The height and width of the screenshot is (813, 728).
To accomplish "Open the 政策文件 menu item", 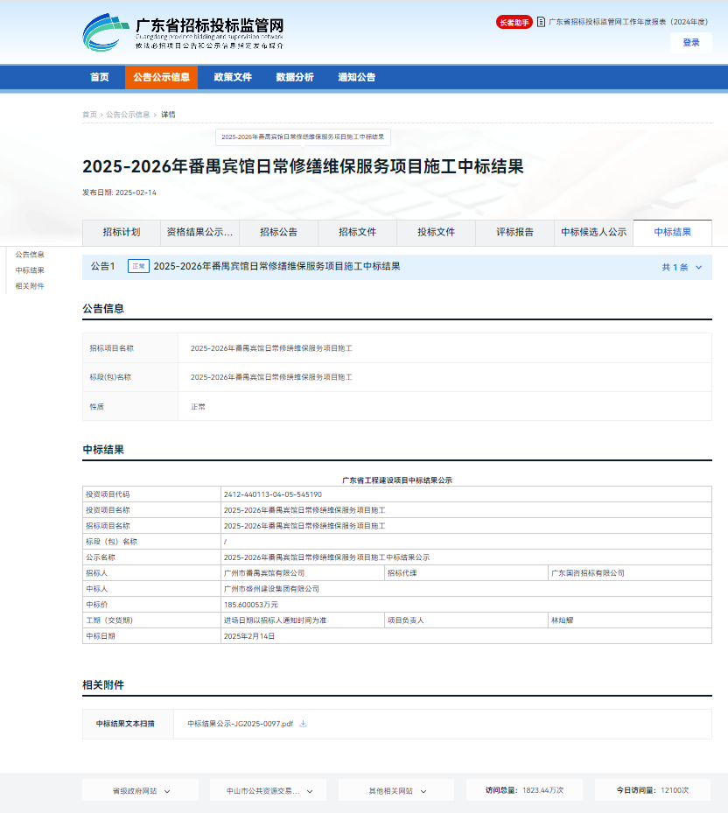I will [233, 77].
